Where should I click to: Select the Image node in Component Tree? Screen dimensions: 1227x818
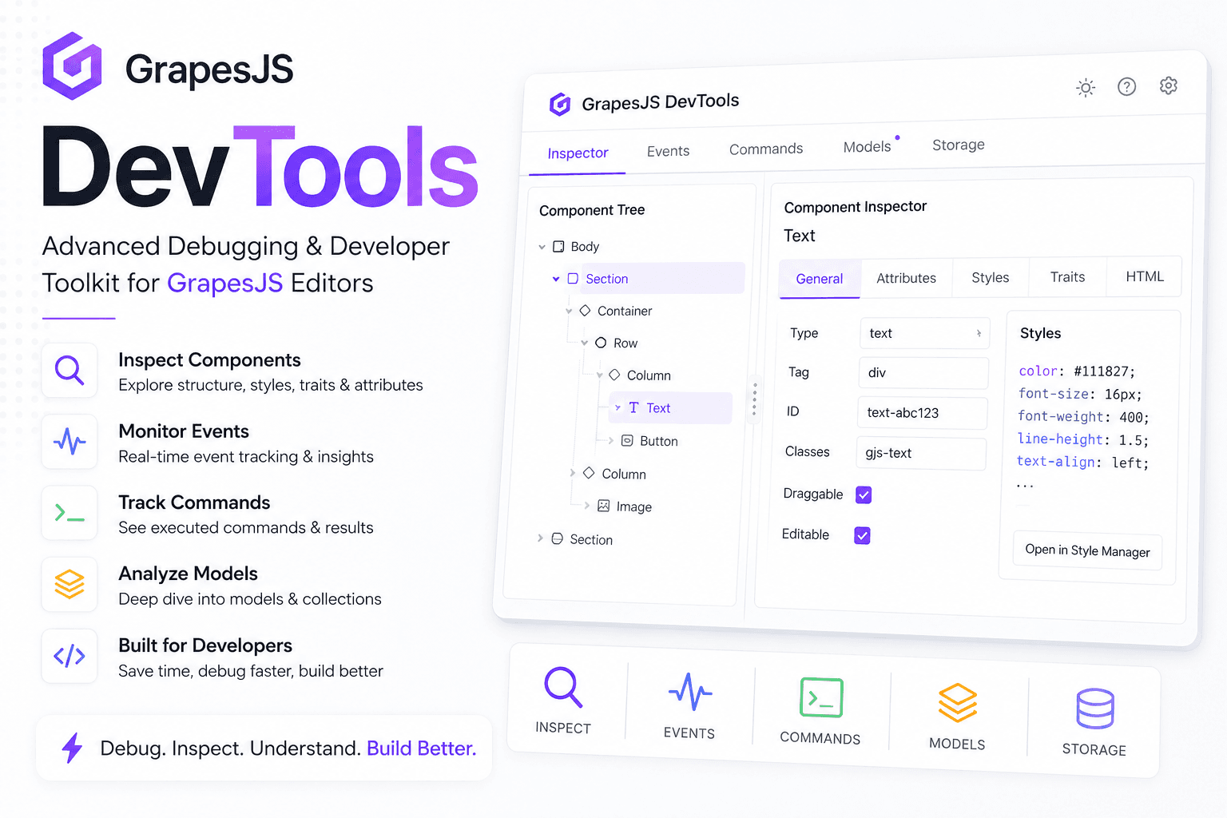point(625,506)
